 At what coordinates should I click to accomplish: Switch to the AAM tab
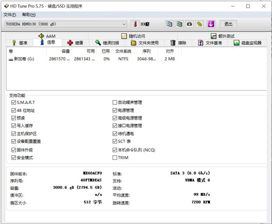click(47, 36)
